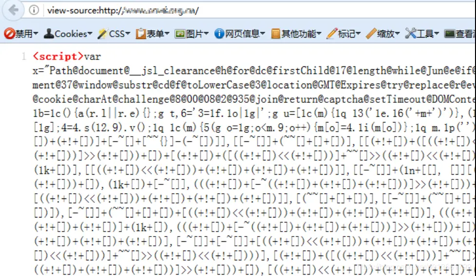The image size is (476, 276).
Task: Open the 工具 menu label
Action: coord(425,34)
